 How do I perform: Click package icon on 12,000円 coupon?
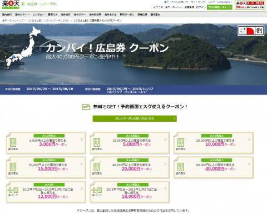(13, 190)
